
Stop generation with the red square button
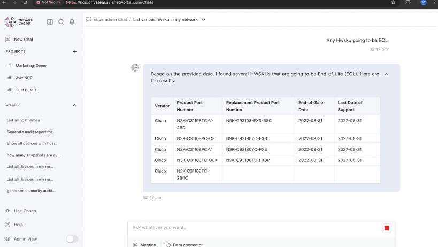pos(387,228)
